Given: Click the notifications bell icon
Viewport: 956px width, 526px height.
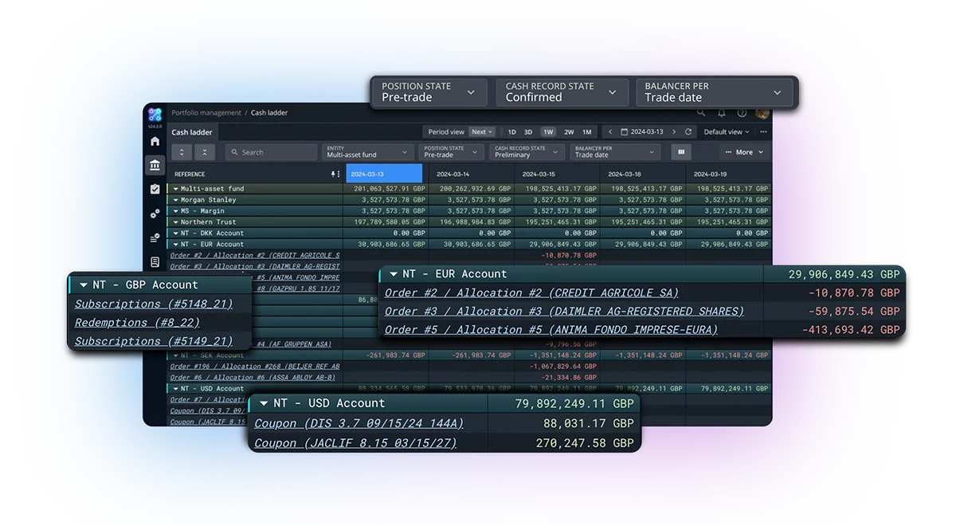Looking at the screenshot, I should [x=721, y=112].
